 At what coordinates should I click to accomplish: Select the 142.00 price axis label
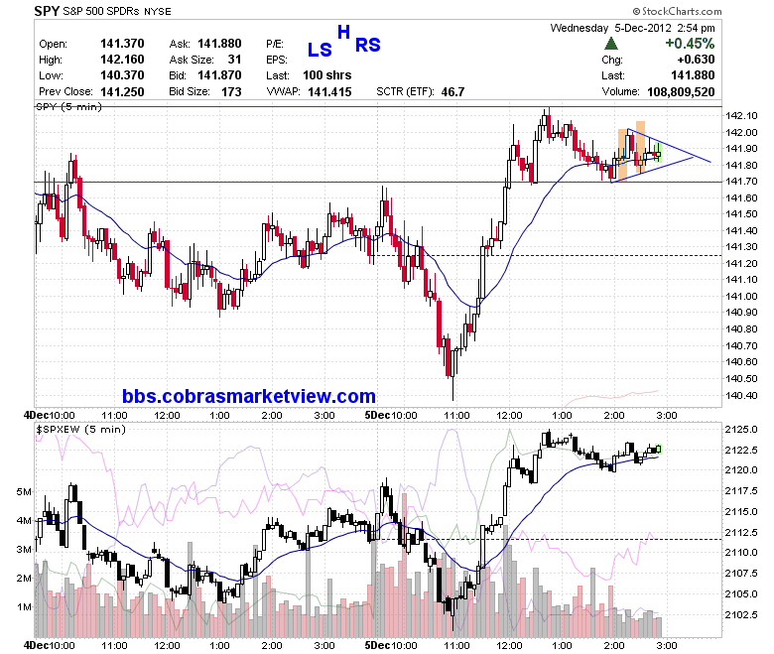741,132
